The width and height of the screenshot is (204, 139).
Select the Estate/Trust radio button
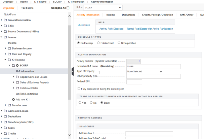(x=98, y=43)
